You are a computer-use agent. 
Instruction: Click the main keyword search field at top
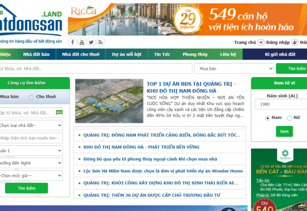pyautogui.click(x=96, y=69)
